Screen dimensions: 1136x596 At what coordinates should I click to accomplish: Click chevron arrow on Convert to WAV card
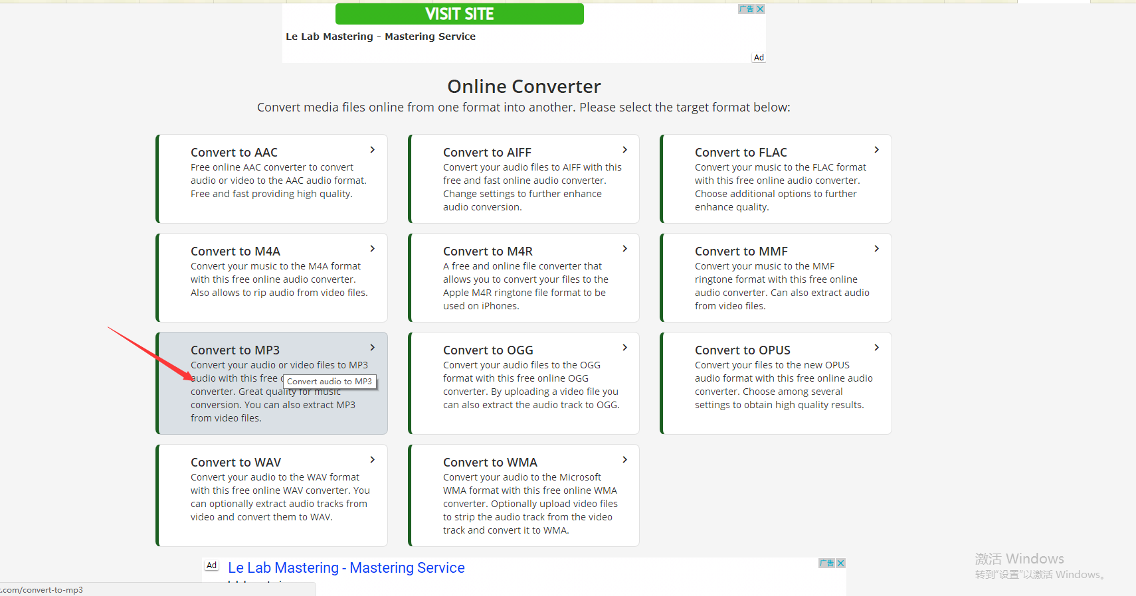(x=373, y=460)
